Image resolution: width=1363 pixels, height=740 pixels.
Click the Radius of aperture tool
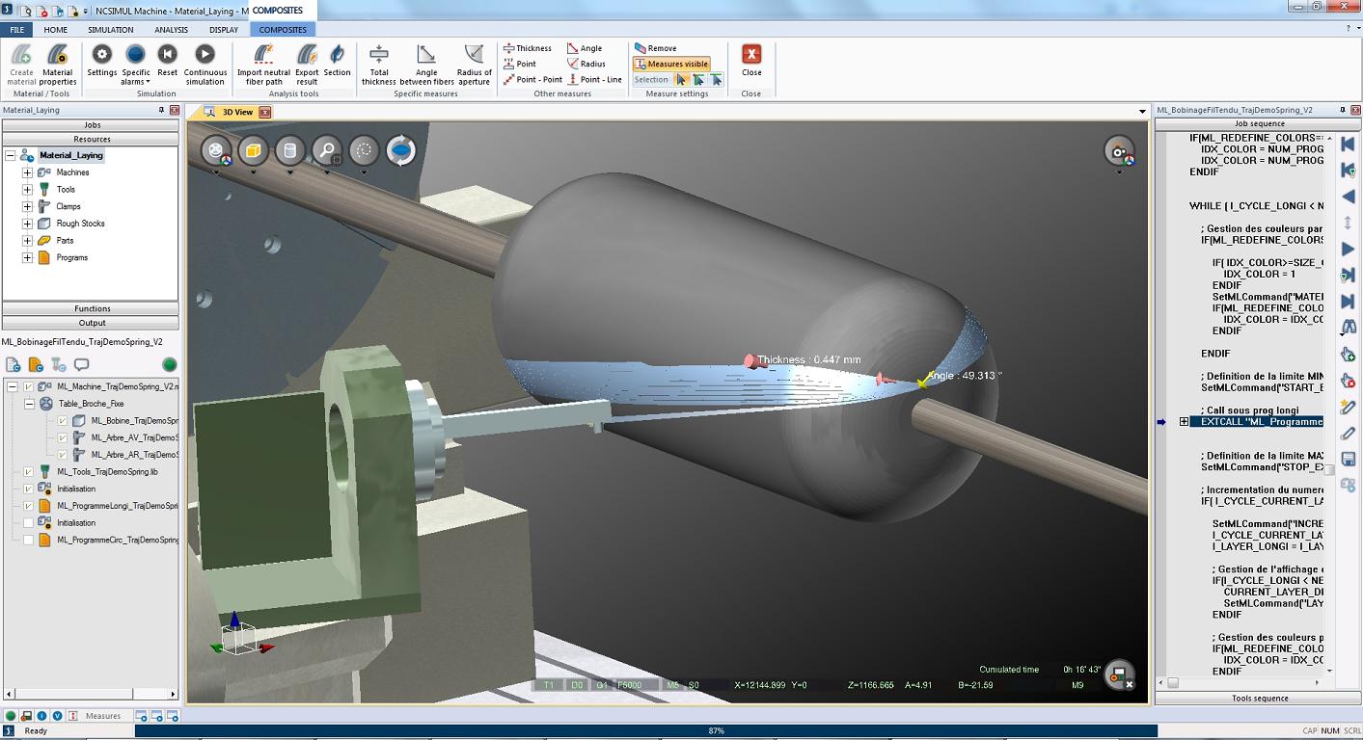474,65
